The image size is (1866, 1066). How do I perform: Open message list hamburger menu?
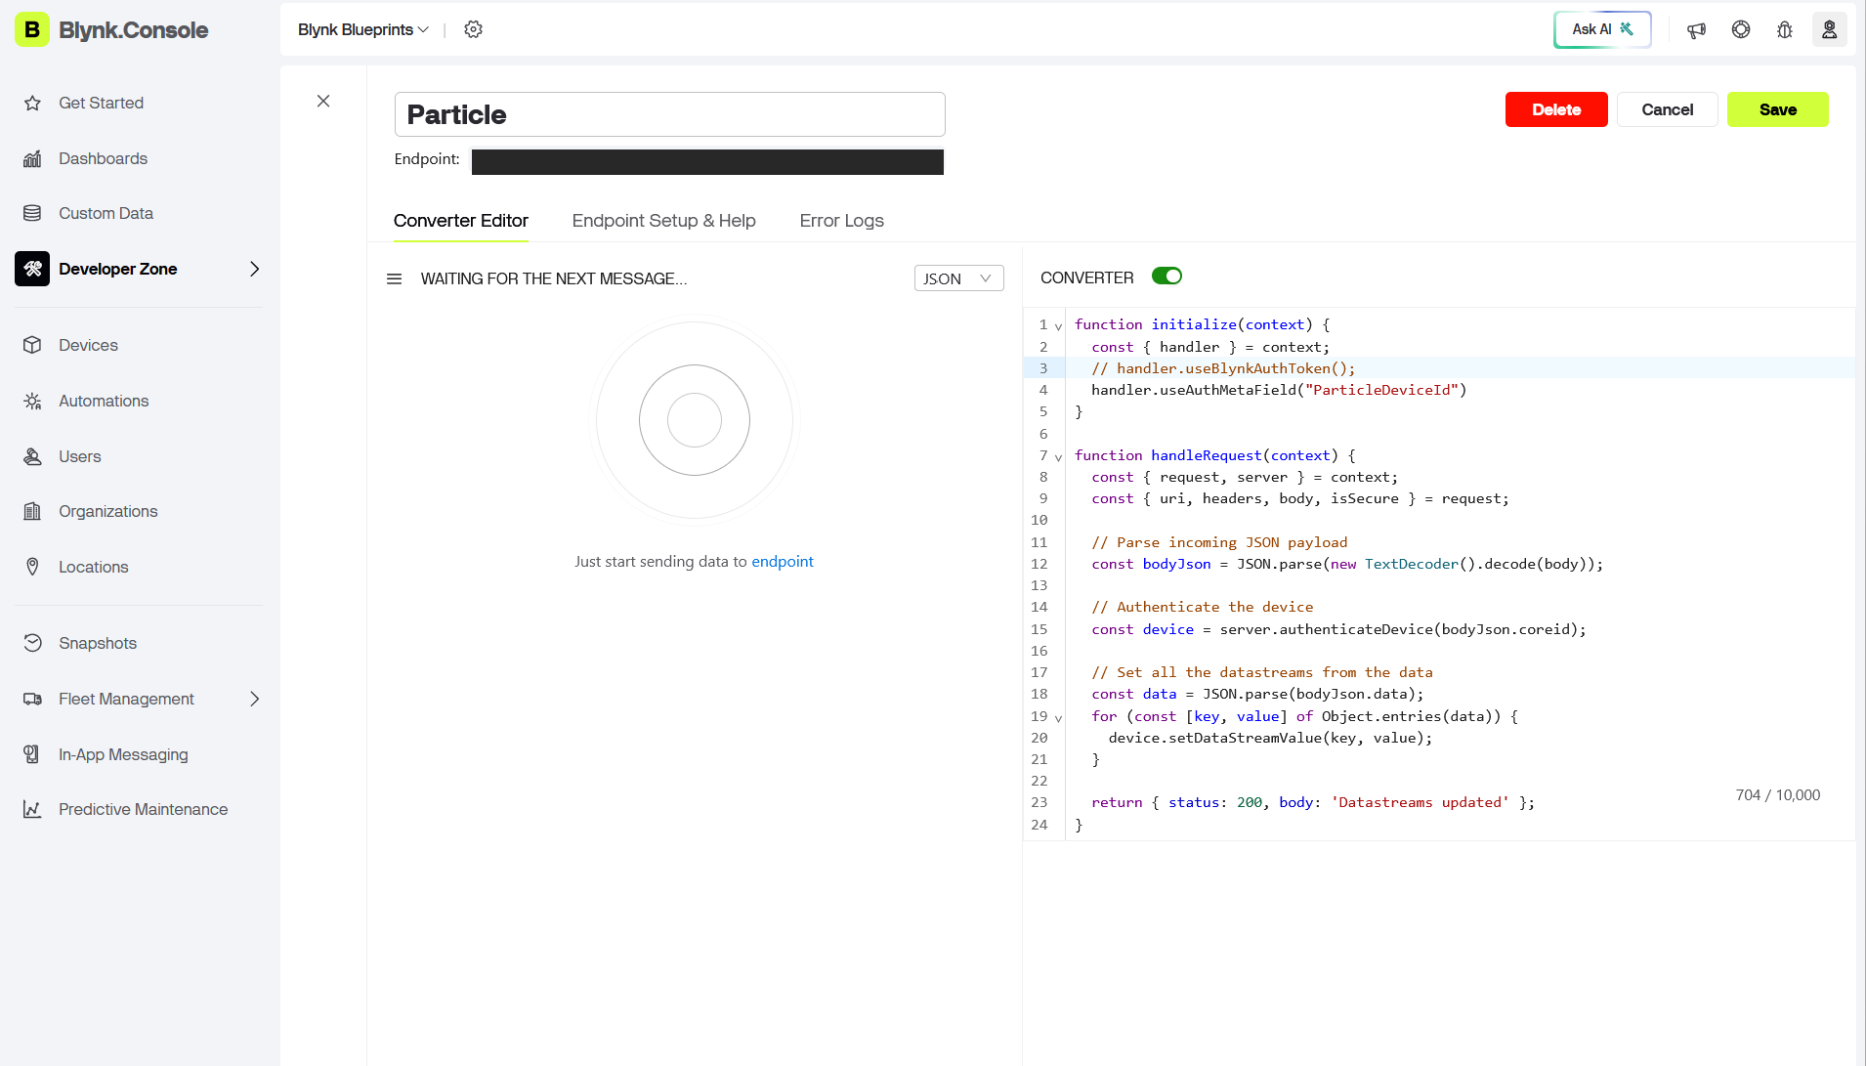[395, 279]
